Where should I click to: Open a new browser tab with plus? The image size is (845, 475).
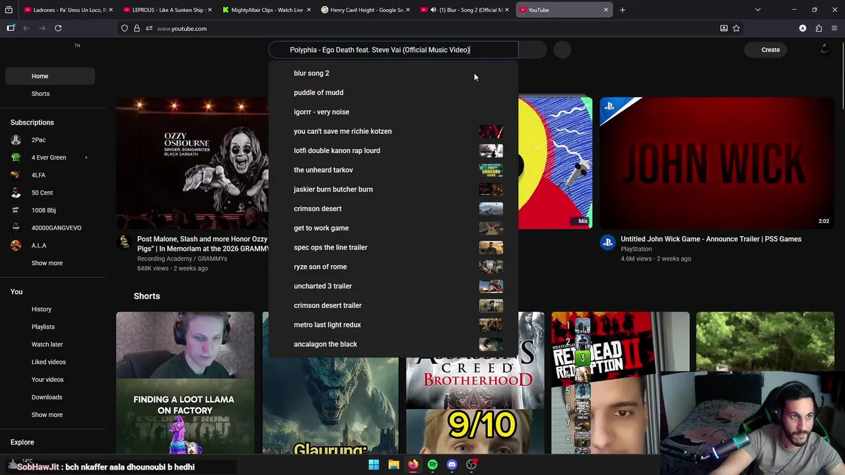[622, 10]
